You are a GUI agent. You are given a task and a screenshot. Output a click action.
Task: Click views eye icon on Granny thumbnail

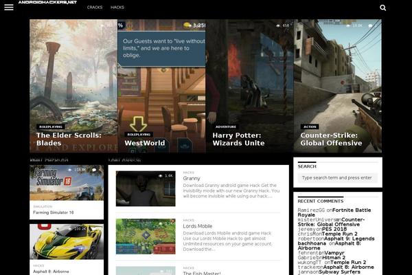(161, 176)
